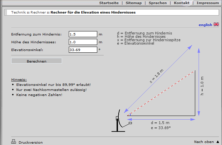Click the up-arrow triangle next to Nach oben
The image size is (222, 145).
tap(217, 142)
